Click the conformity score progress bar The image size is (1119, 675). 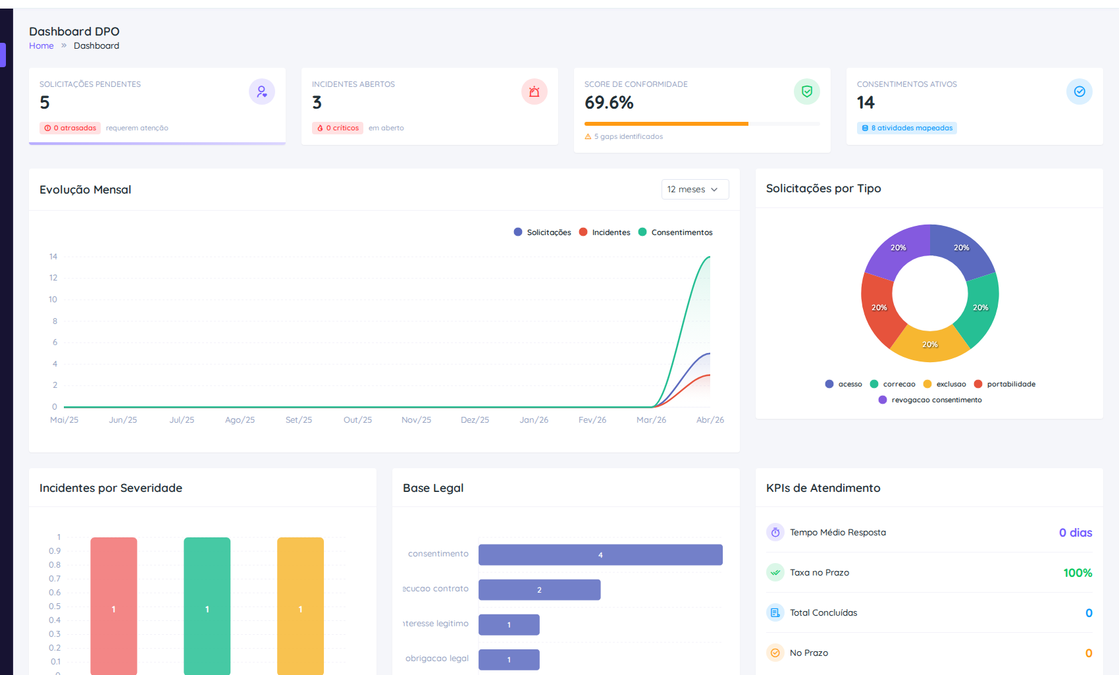(666, 124)
